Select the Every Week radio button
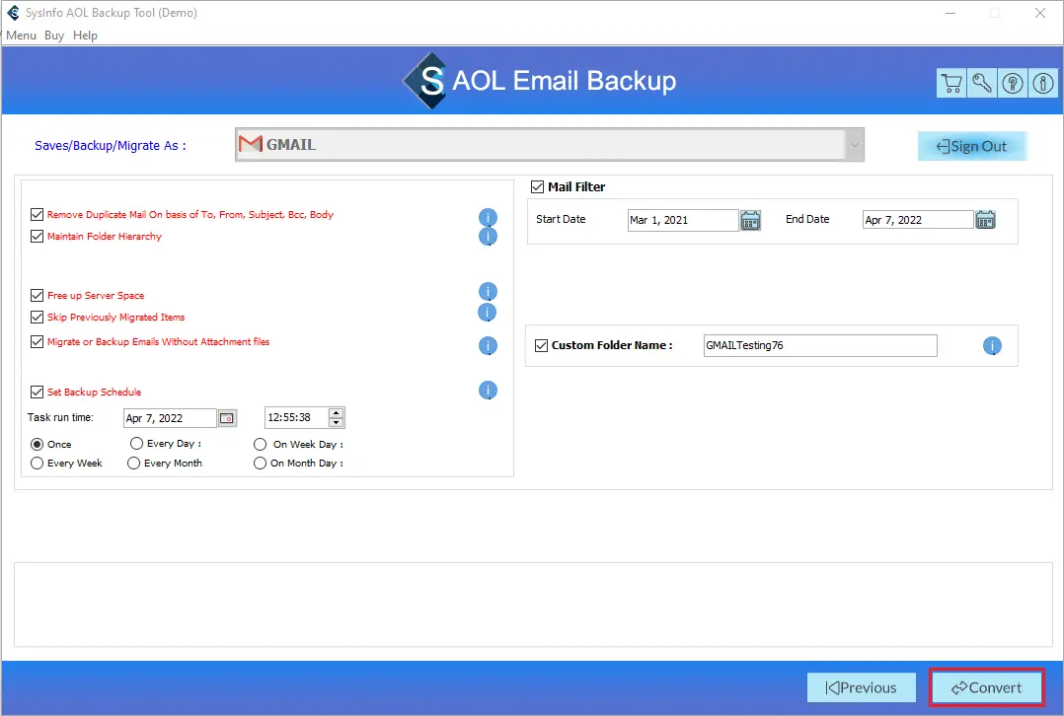 pos(38,463)
